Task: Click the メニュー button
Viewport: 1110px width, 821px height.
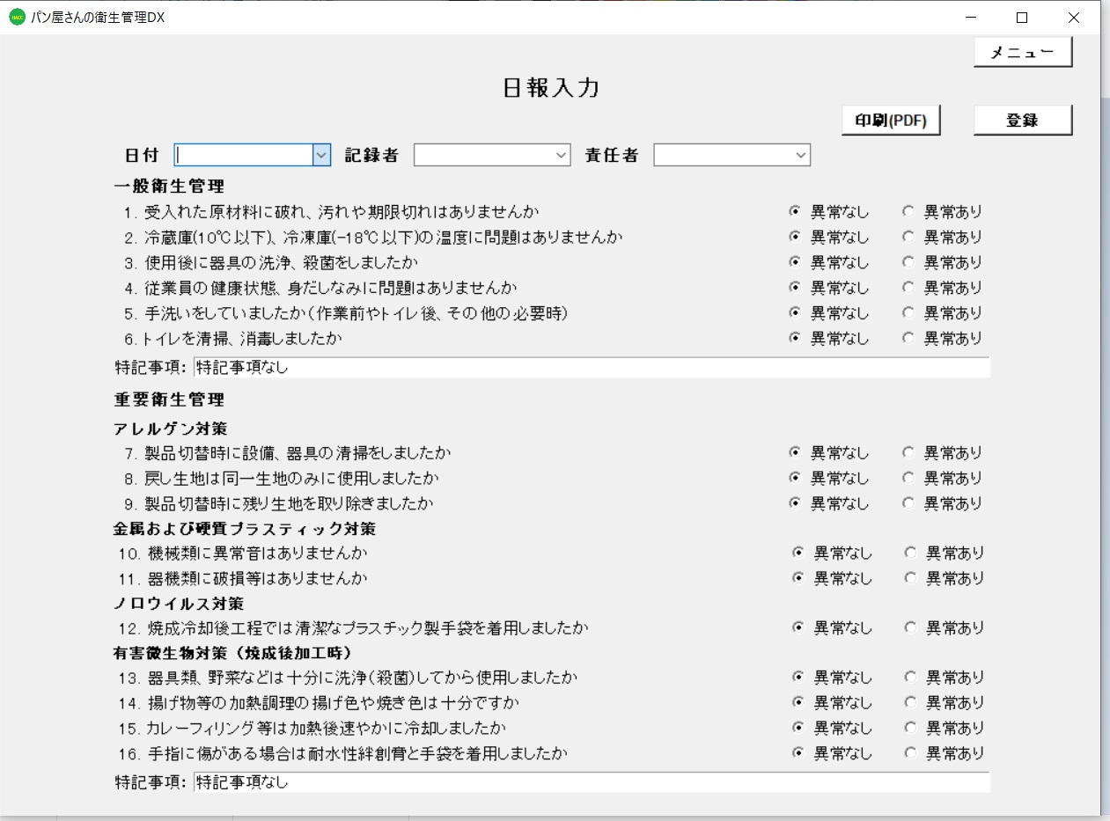Action: (x=1022, y=53)
